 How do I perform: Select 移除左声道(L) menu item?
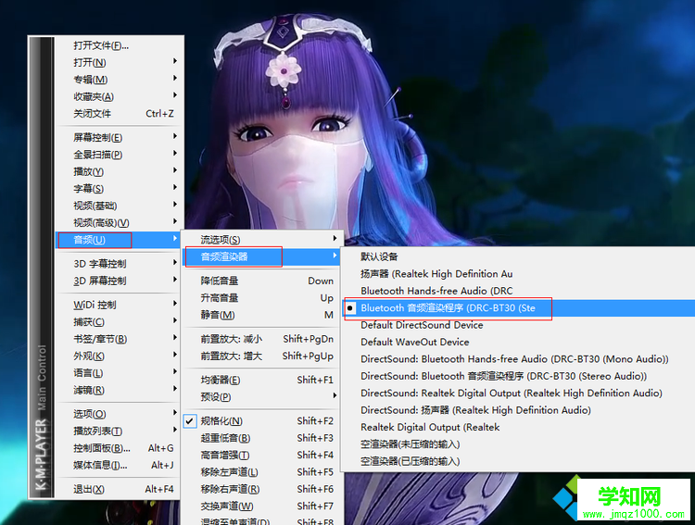(261, 472)
